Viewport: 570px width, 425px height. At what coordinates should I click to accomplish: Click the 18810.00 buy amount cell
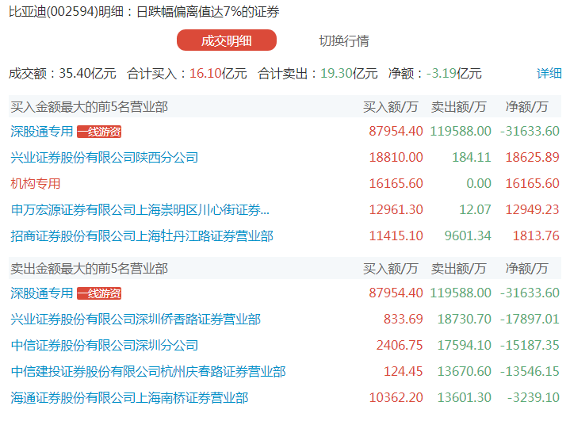coord(396,158)
